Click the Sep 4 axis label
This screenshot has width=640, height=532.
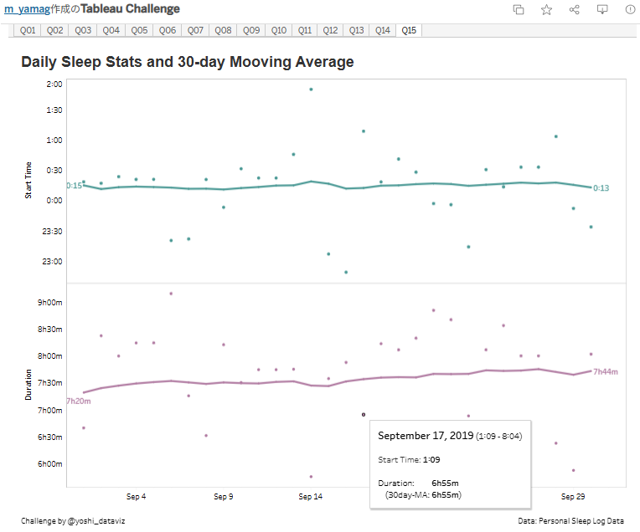tap(136, 497)
